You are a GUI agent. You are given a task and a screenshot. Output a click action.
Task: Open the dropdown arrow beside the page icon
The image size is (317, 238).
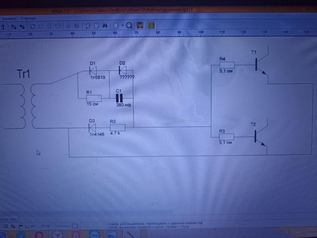pyautogui.click(x=123, y=26)
